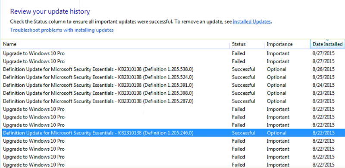
Task: Click Successful status for Definition 1.205.287.0
Action: click(x=244, y=101)
